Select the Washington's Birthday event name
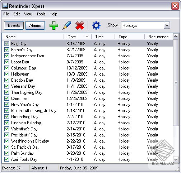This screenshot has width=181, height=173. coord(30,141)
